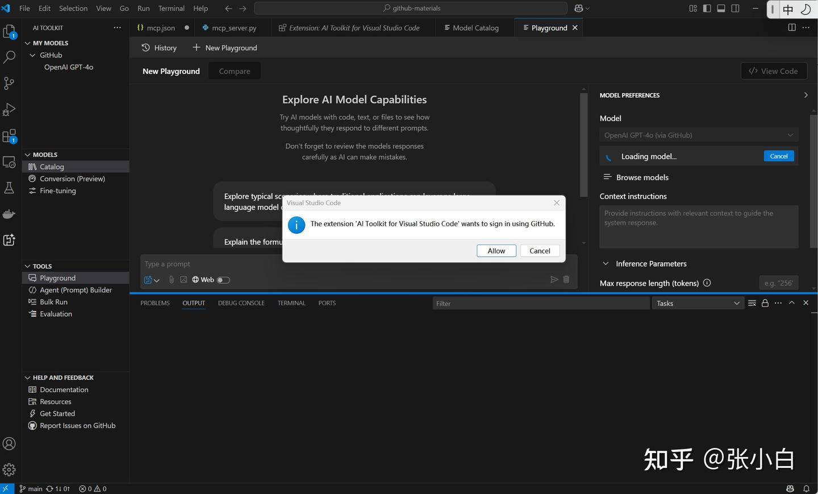The image size is (818, 494).
Task: Open playground History
Action: (x=159, y=48)
